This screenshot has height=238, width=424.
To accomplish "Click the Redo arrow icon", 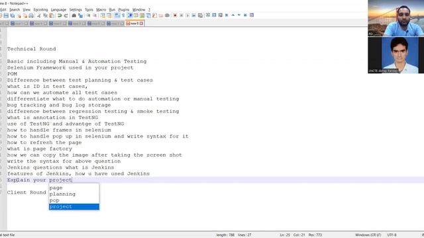I will pyautogui.click(x=66, y=15).
